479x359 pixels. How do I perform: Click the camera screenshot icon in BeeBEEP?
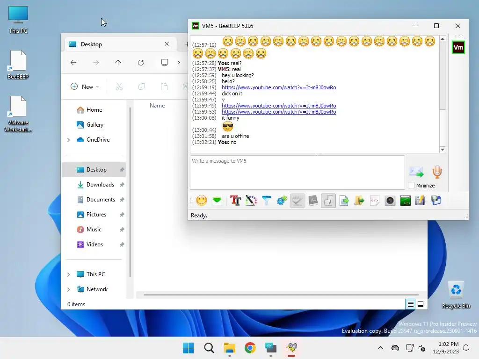[390, 201]
